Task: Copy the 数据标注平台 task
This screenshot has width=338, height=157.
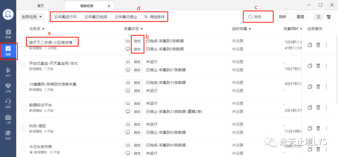Action: click(x=310, y=107)
